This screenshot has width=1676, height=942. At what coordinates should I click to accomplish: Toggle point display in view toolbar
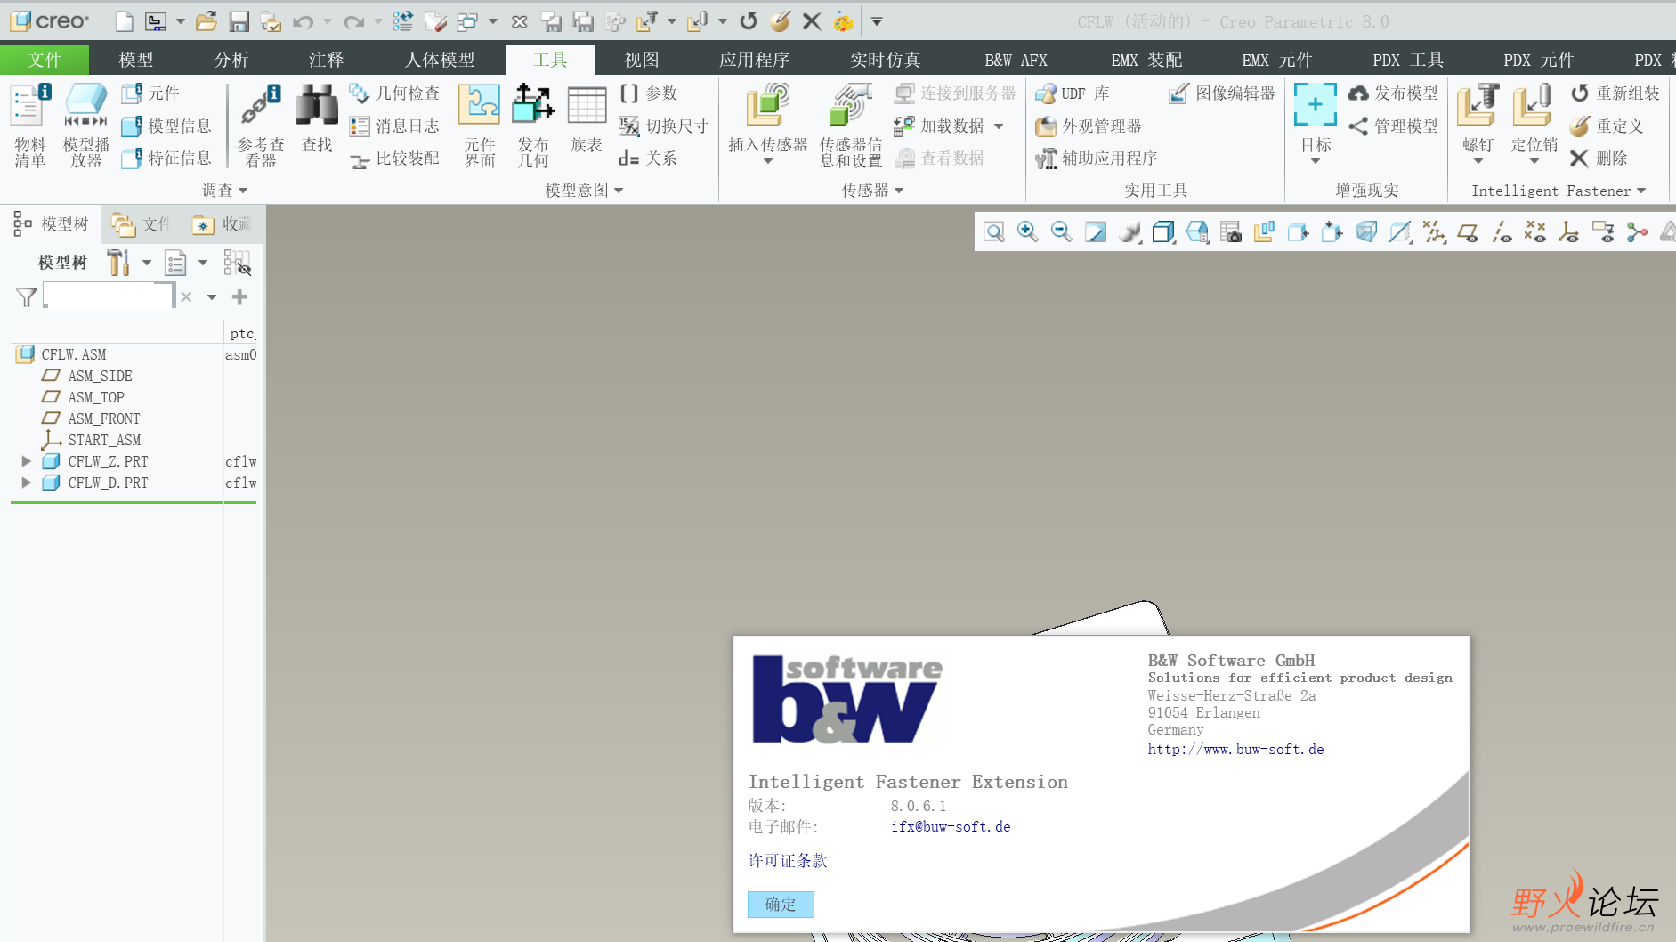pos(1535,232)
